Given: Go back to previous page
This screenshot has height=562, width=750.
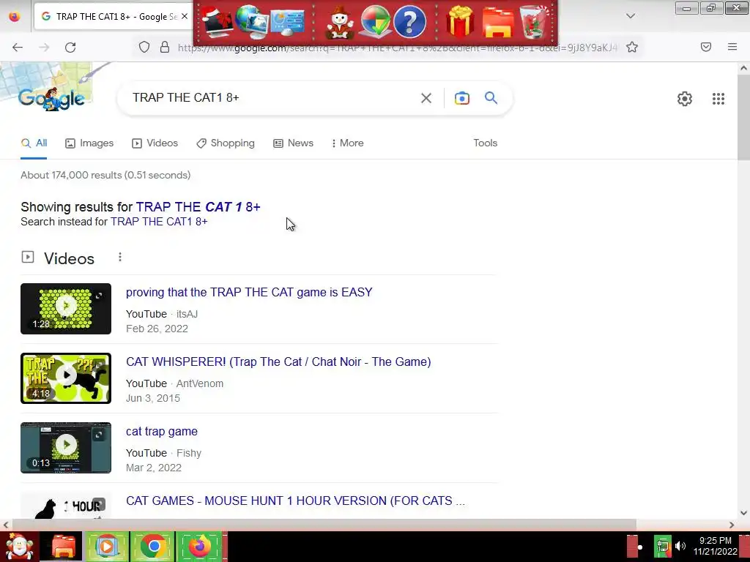Looking at the screenshot, I should pos(18,47).
